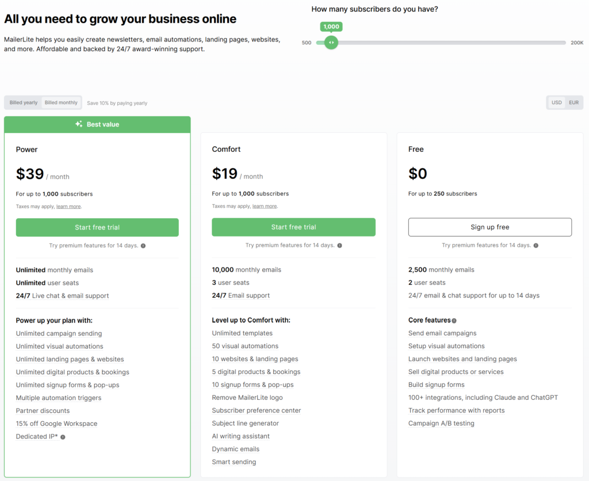The width and height of the screenshot is (589, 481).
Task: Click 10,000 monthly emails text
Action: tap(246, 269)
